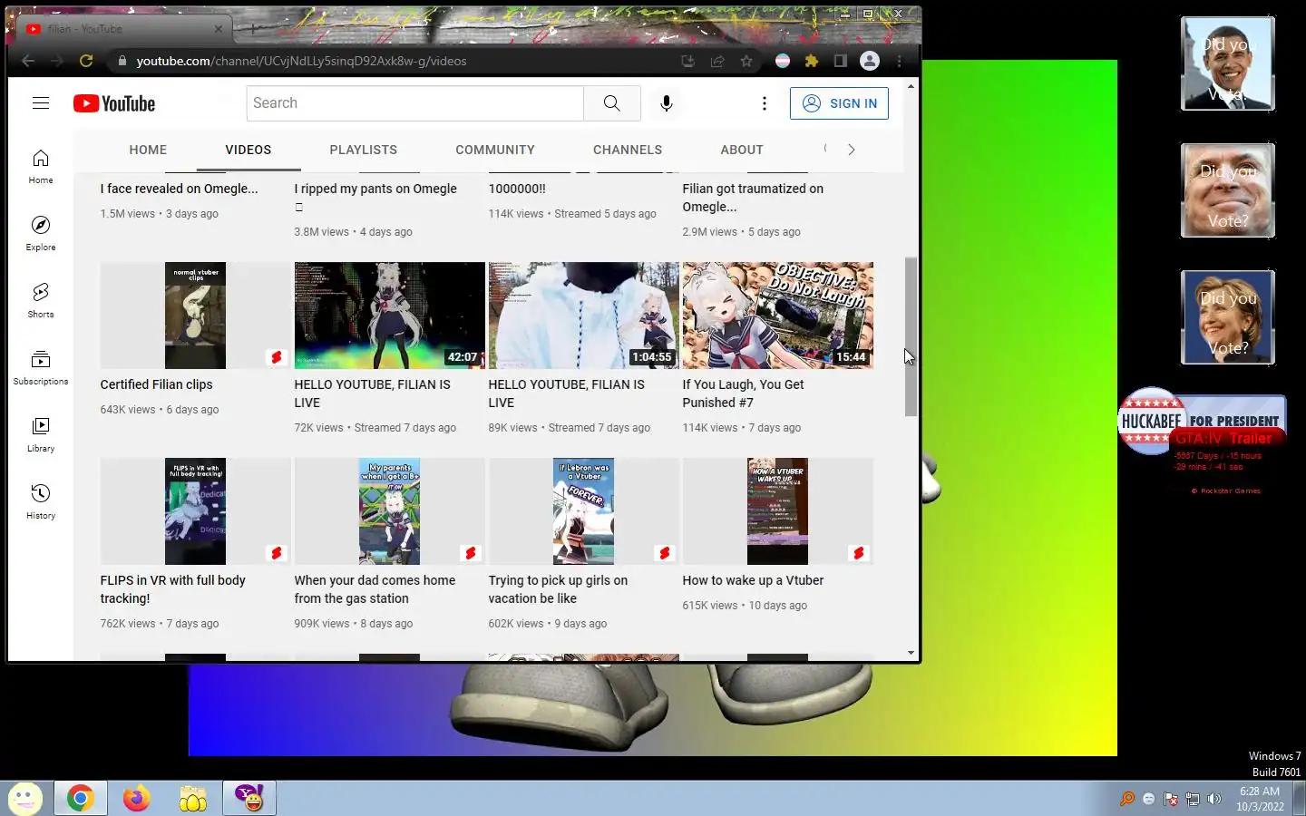Switch to the HOME channel tab
This screenshot has height=816, width=1306.
tap(148, 150)
